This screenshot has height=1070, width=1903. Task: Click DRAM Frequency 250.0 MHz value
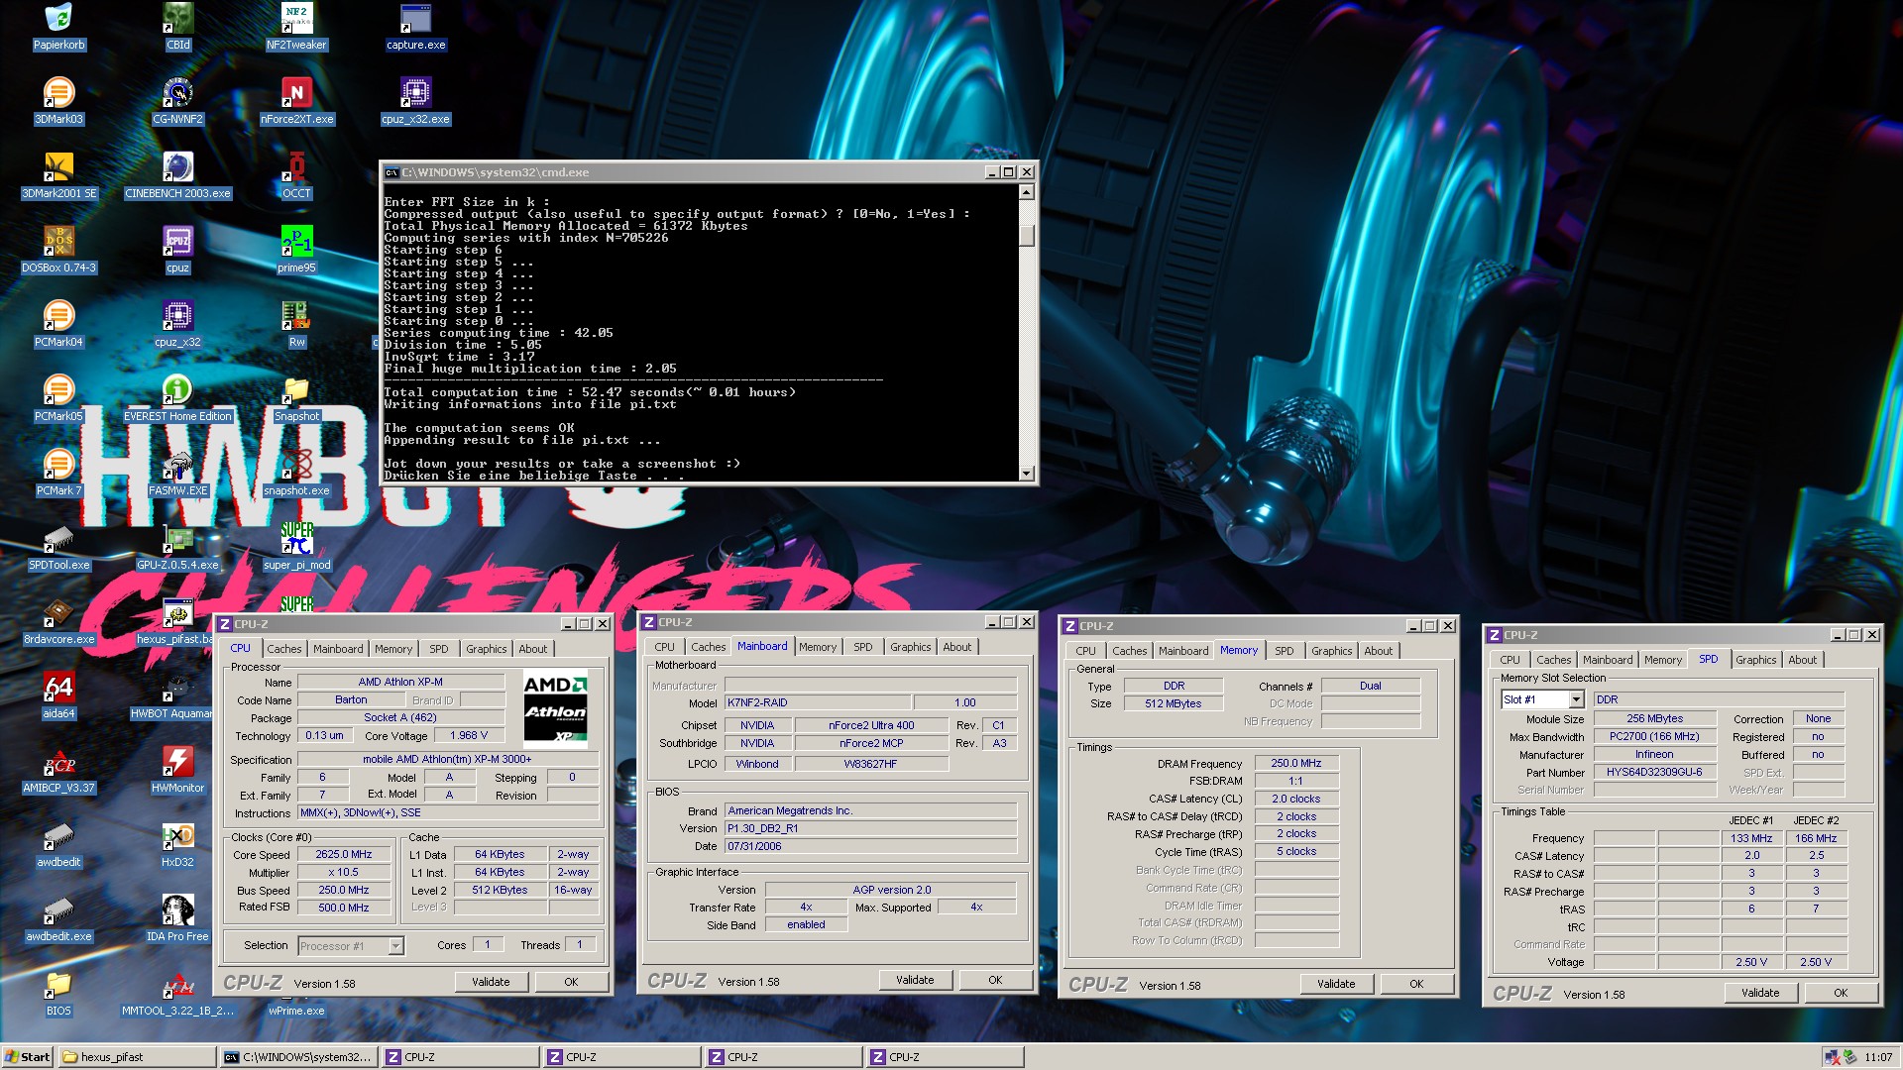(x=1296, y=764)
